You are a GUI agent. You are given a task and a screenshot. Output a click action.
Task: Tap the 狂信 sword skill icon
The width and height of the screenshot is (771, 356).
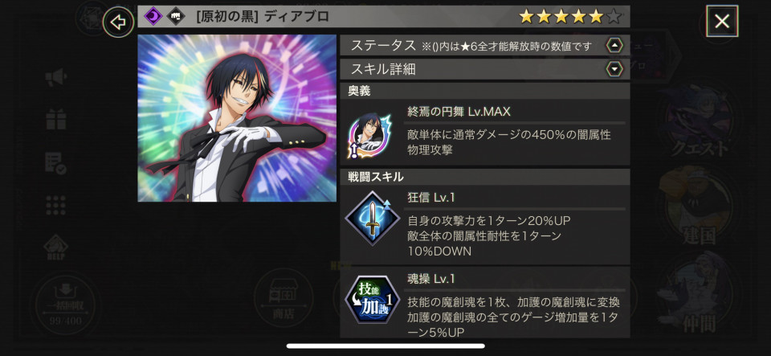point(372,219)
